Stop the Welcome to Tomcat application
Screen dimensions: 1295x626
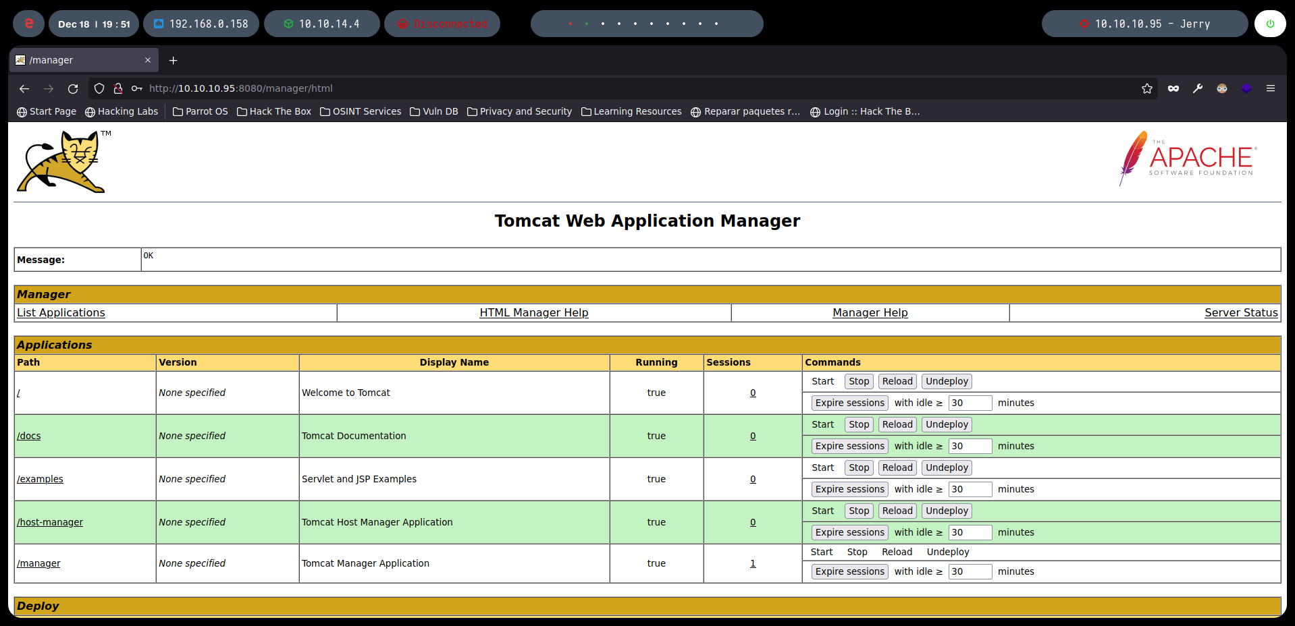(x=859, y=381)
